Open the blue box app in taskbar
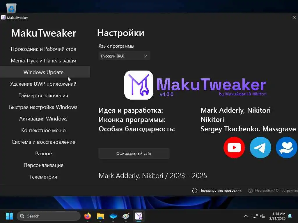 113,216
